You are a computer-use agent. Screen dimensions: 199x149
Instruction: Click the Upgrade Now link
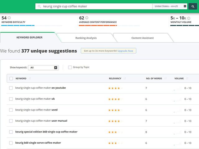click(x=125, y=51)
